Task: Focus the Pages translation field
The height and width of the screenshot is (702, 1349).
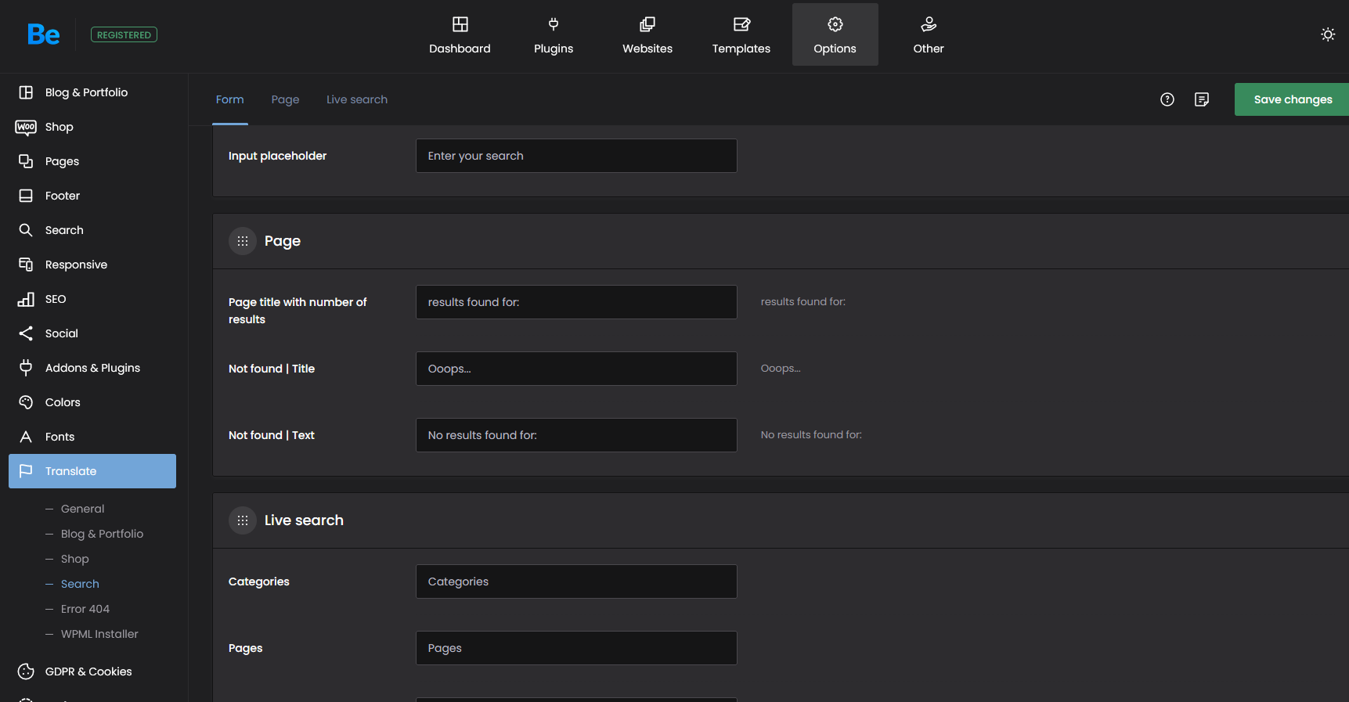Action: 576,648
